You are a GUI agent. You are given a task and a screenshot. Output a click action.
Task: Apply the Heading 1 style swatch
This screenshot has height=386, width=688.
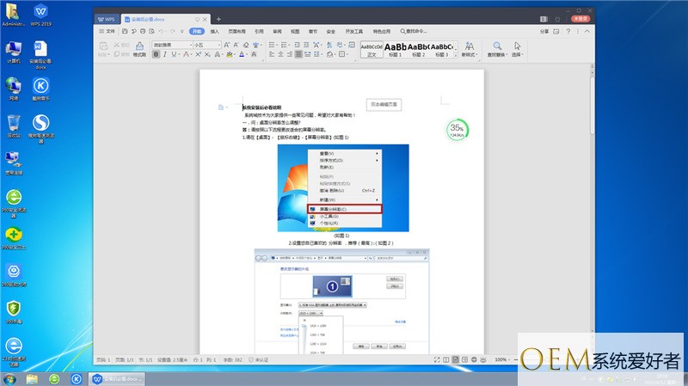coord(396,49)
